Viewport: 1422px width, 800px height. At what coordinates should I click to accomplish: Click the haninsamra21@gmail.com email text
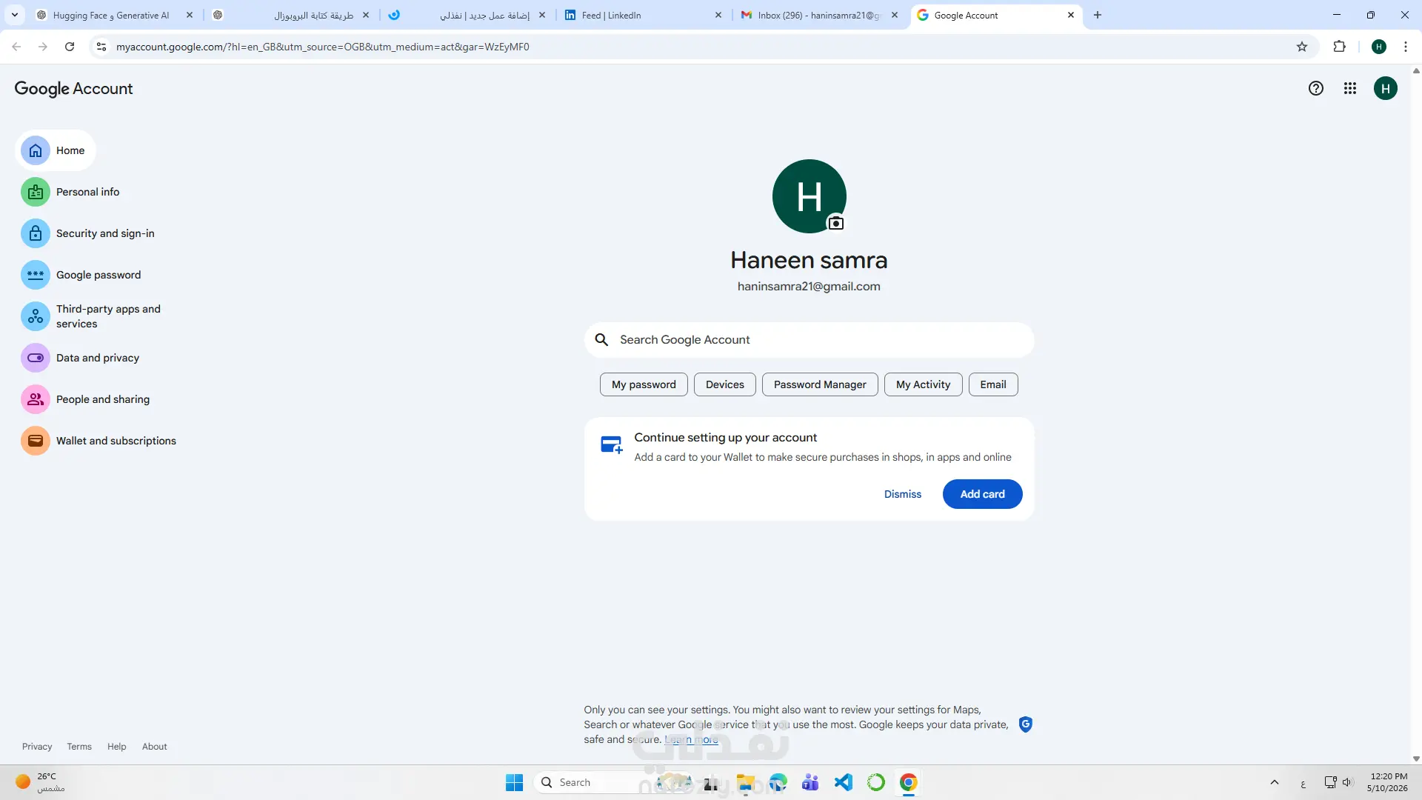click(x=809, y=287)
